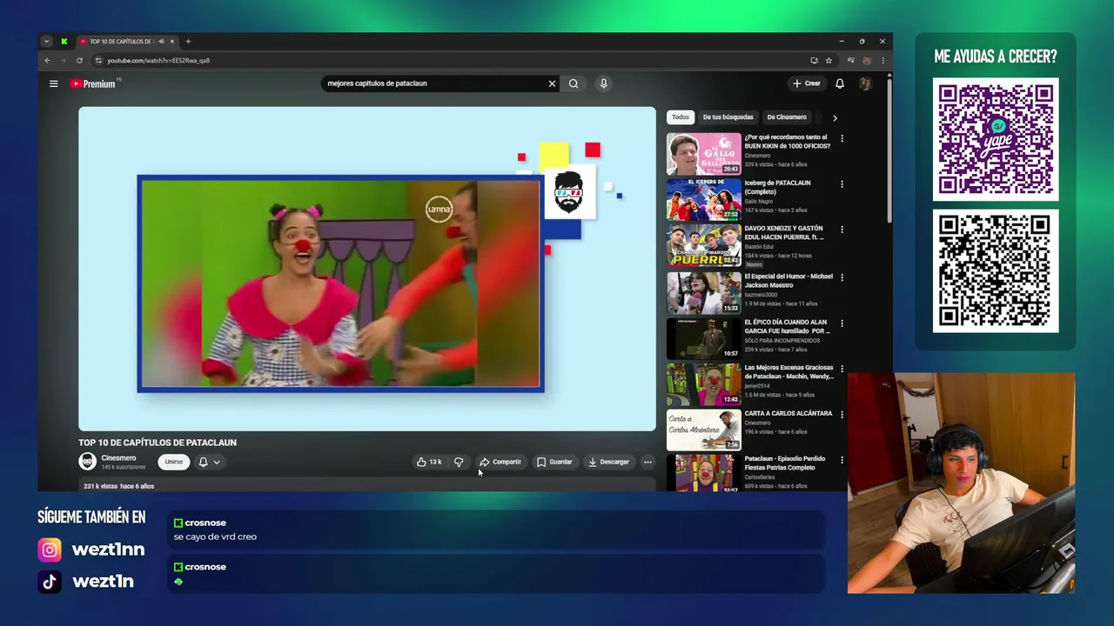Open options menu for ALAN GARCIA video
This screenshot has height=626, width=1114.
842,323
